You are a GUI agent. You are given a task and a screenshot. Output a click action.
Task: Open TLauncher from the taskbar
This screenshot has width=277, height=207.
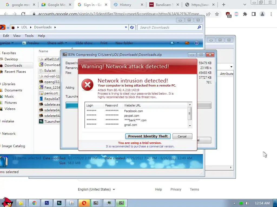(x=59, y=203)
